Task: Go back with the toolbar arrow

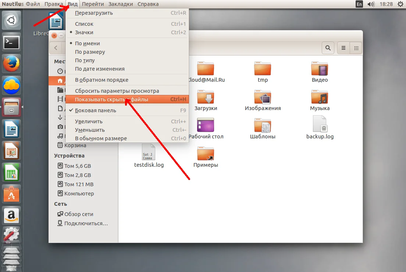Action: click(x=56, y=48)
